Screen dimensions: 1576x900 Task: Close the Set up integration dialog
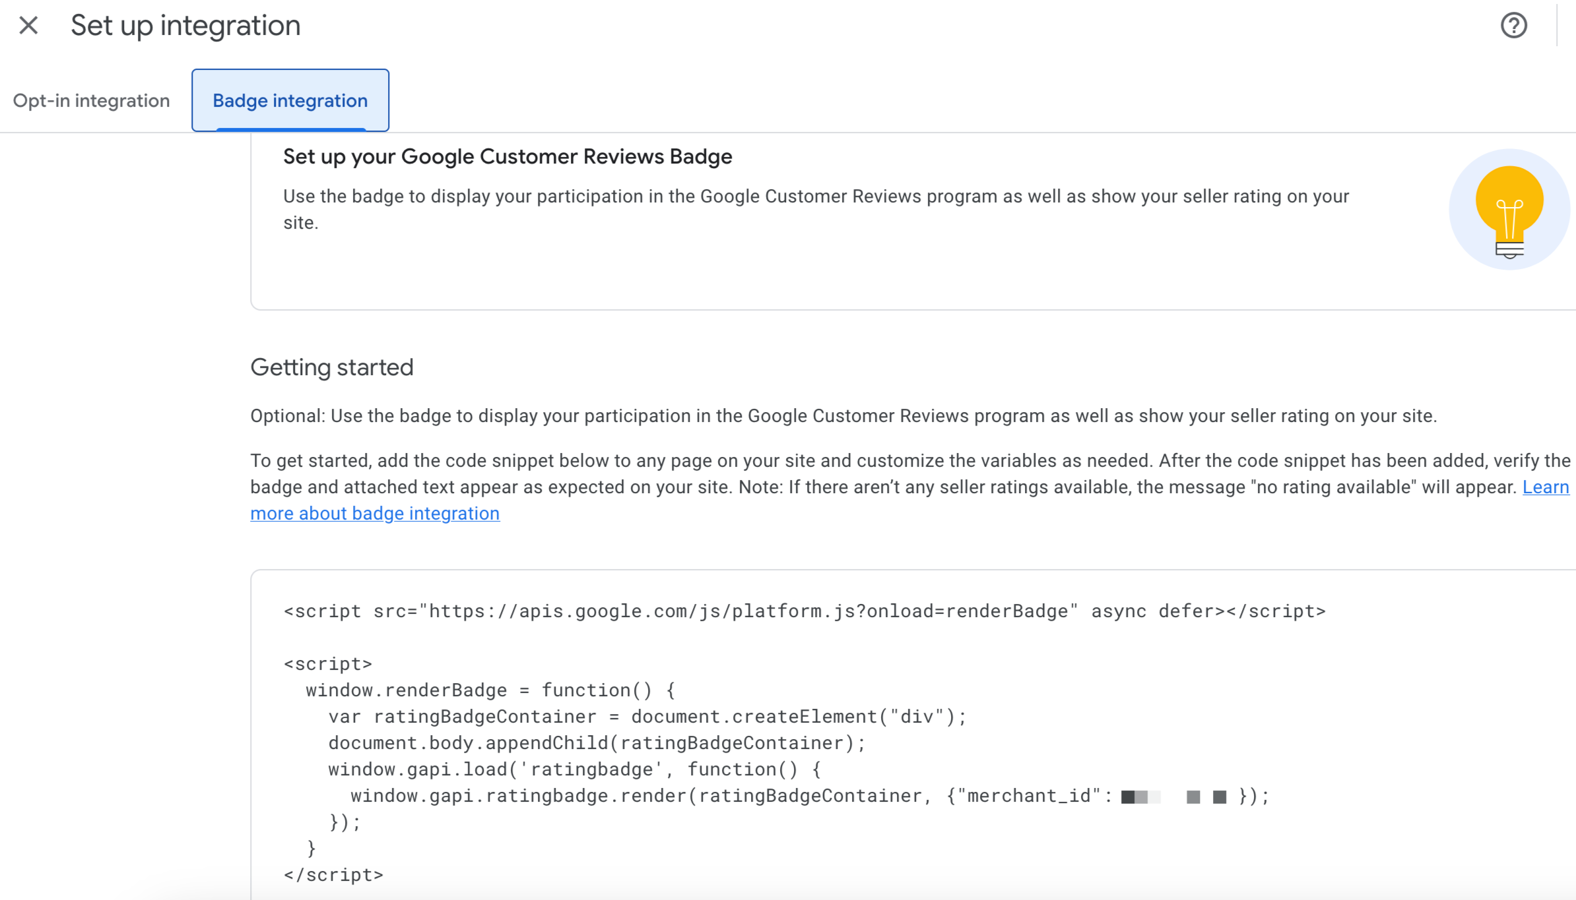pyautogui.click(x=28, y=26)
